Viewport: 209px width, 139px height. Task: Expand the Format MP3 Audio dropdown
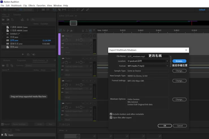(x=167, y=66)
